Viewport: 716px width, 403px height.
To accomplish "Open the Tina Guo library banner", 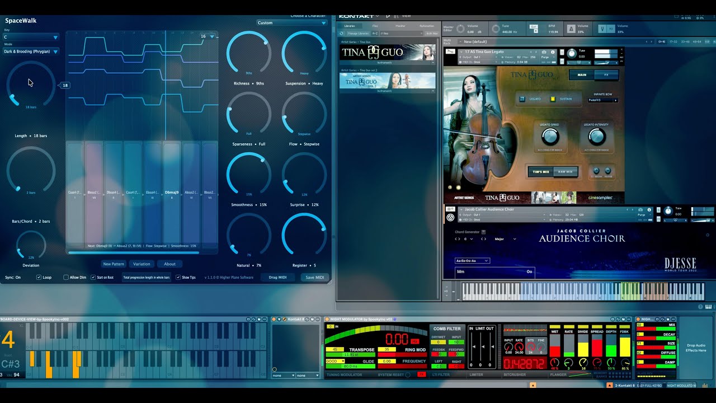I will 387,53.
